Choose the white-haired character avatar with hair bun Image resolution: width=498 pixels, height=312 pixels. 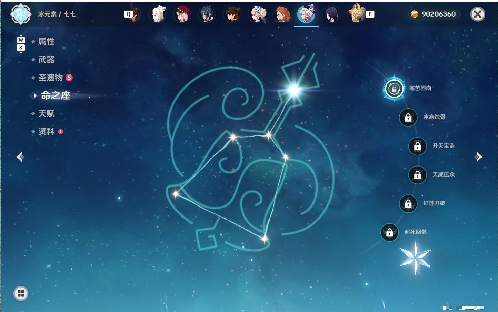[x=158, y=14]
